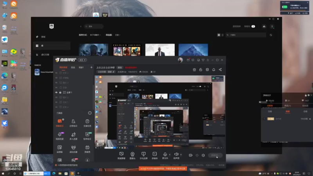Screen dimensions: 313x176
Task: Open the 榜单助手 toolbox icon
Action: [87, 136]
